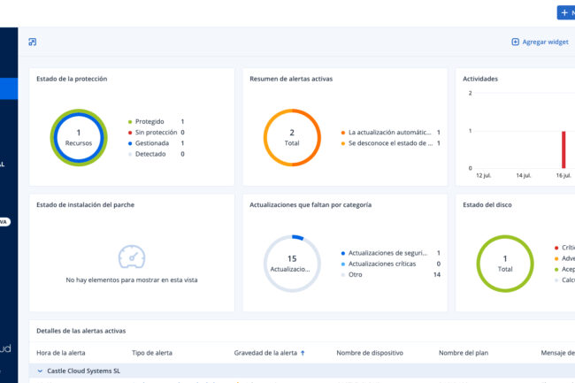Click the 14 jul. axis label in Actividades
575x383 pixels.
(x=524, y=175)
